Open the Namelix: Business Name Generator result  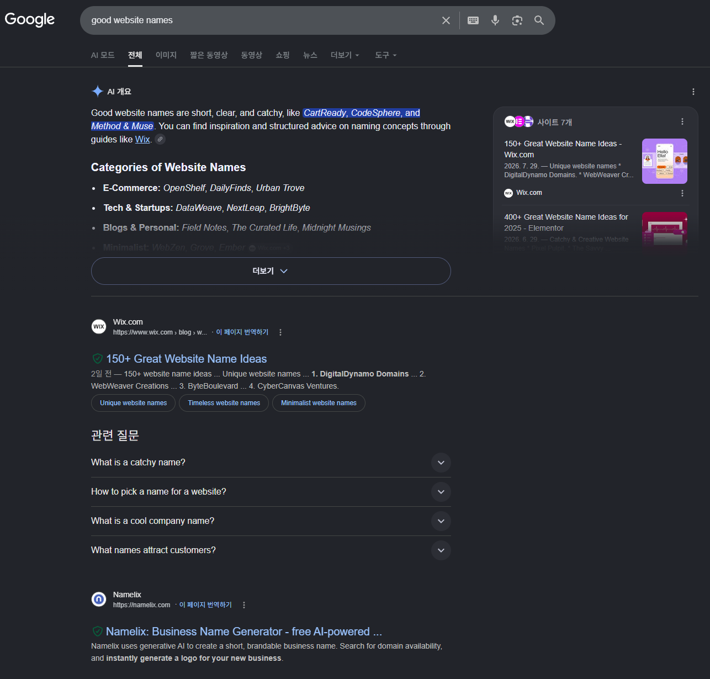pos(244,632)
